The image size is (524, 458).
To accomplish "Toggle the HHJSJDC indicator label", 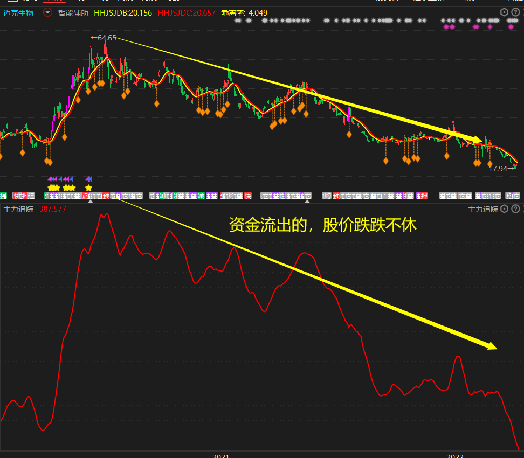I will 188,12.
